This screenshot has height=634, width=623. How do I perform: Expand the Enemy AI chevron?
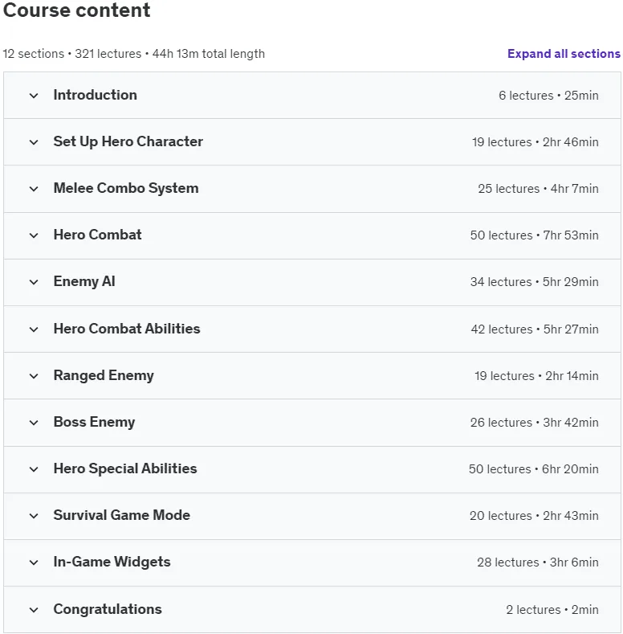click(34, 282)
